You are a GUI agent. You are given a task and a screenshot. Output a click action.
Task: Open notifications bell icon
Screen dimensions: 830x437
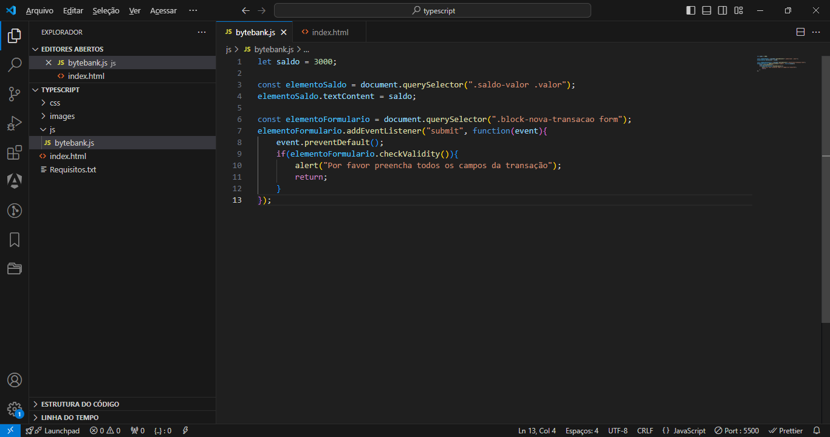[817, 430]
